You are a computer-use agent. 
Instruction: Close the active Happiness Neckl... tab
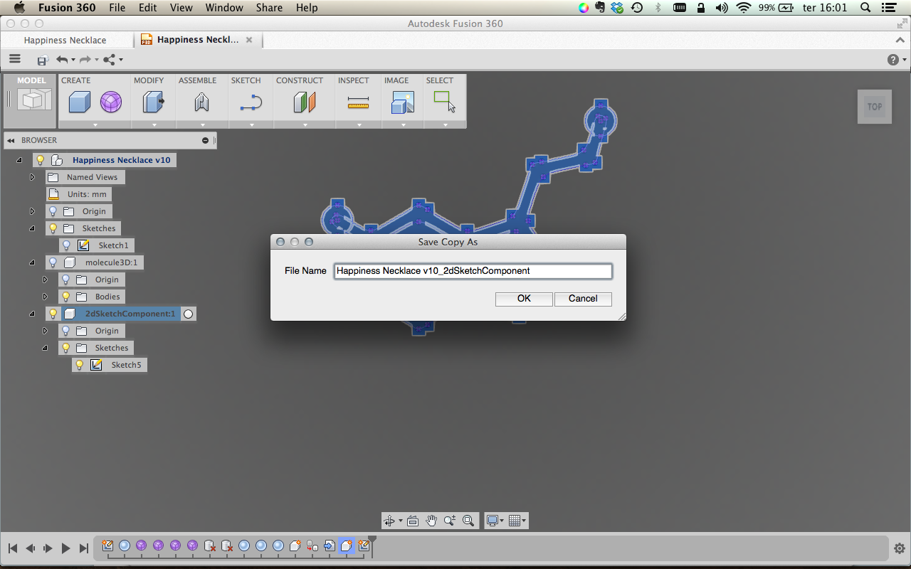point(249,40)
